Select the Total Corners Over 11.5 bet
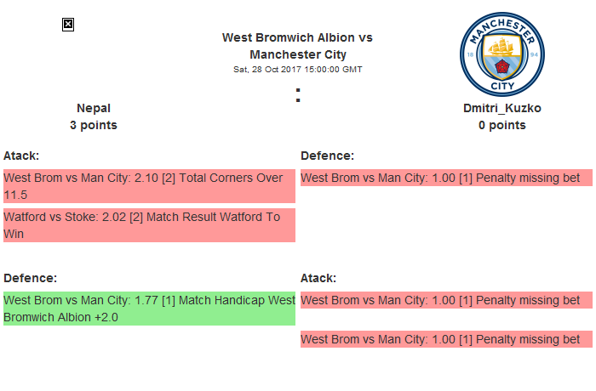596x391 pixels. [148, 186]
